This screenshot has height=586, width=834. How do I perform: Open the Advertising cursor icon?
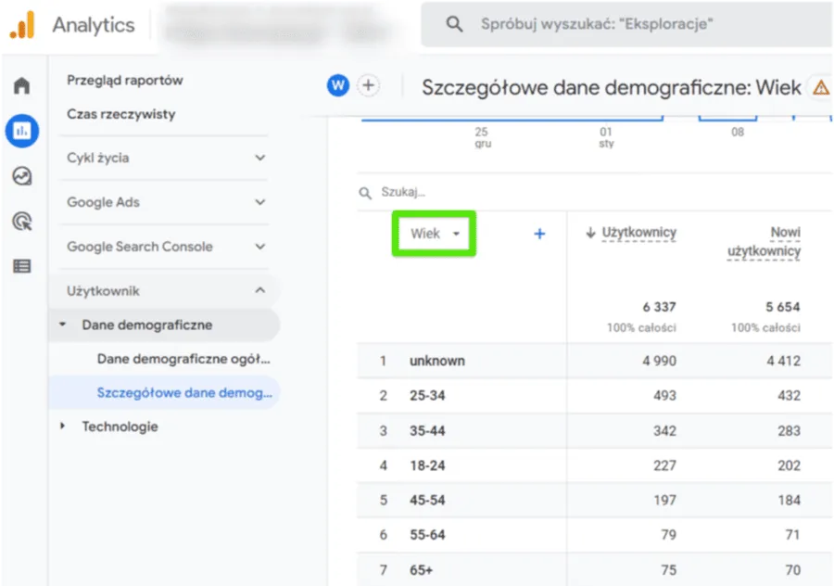(22, 221)
